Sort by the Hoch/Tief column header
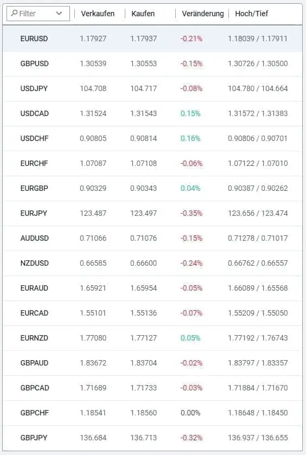Image resolution: width=306 pixels, height=455 pixels. (x=251, y=14)
